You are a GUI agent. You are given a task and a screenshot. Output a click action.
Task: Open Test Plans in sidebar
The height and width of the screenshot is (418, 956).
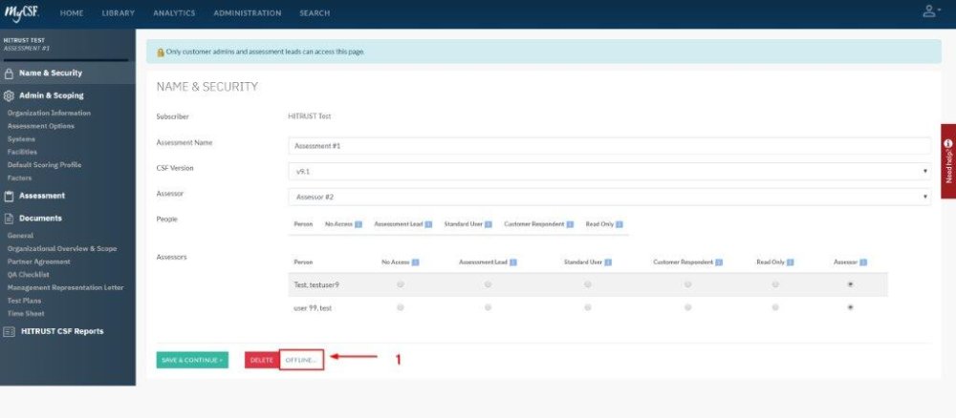point(24,301)
